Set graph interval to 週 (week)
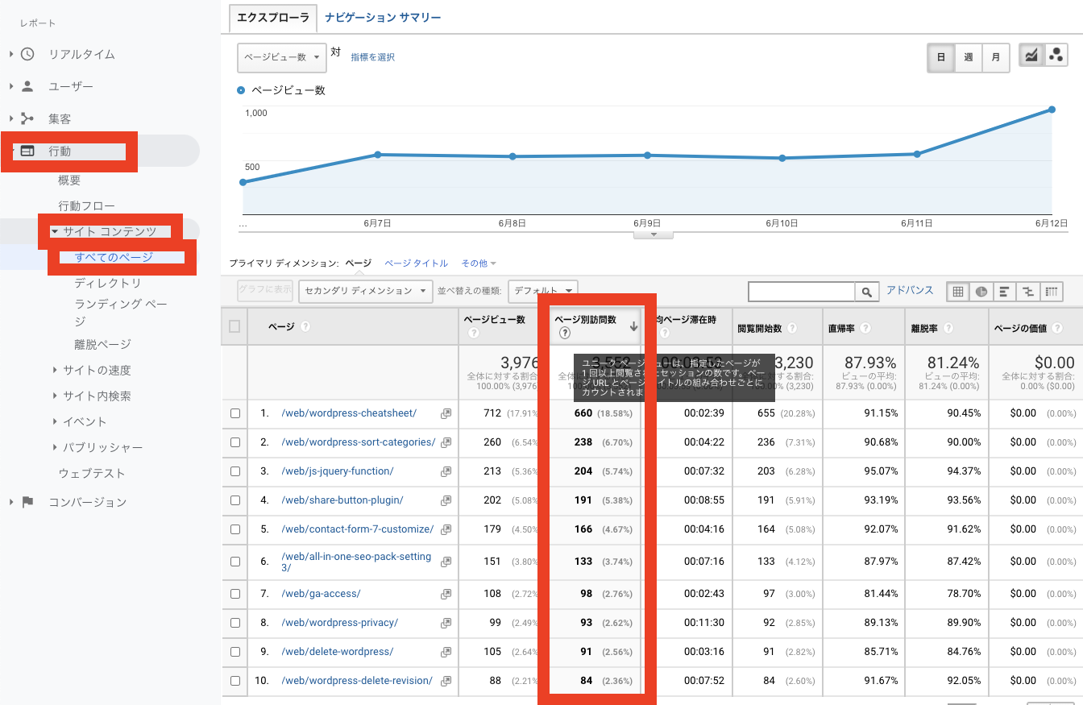Image resolution: width=1083 pixels, height=705 pixels. coord(969,57)
